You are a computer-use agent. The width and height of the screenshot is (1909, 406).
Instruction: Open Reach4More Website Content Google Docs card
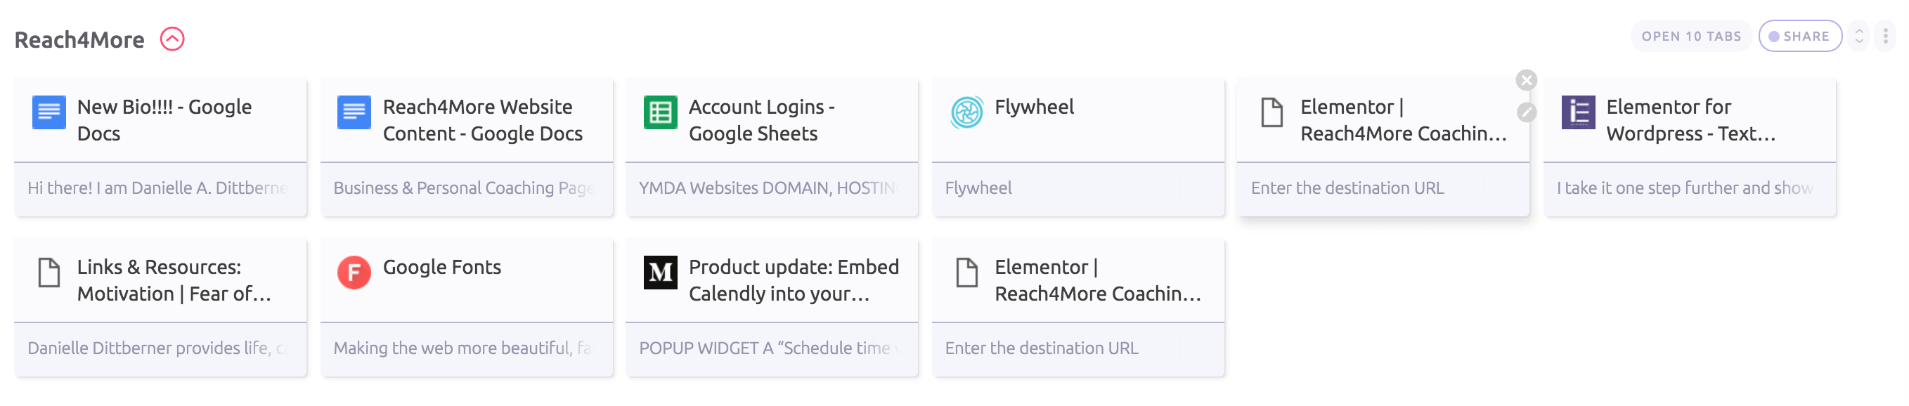[466, 120]
